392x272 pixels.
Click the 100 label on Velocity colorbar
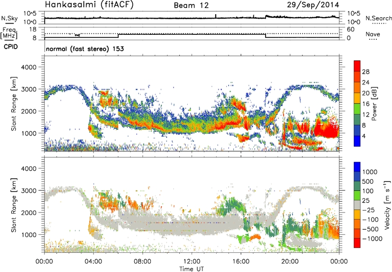pos(368,191)
